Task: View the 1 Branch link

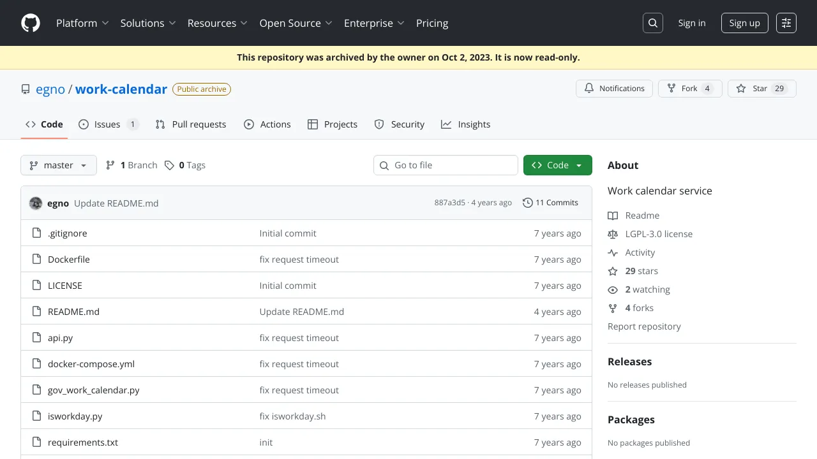Action: pos(131,165)
